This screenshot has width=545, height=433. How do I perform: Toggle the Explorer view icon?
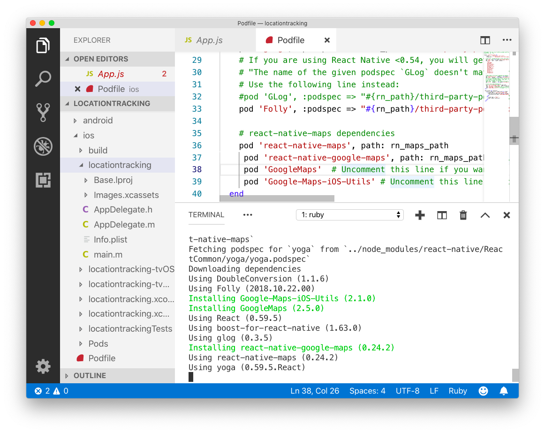tap(43, 46)
